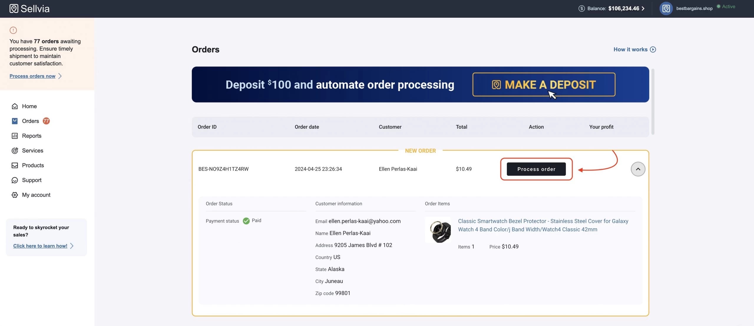Collapse the order details with chevron
The width and height of the screenshot is (754, 326).
pos(638,169)
